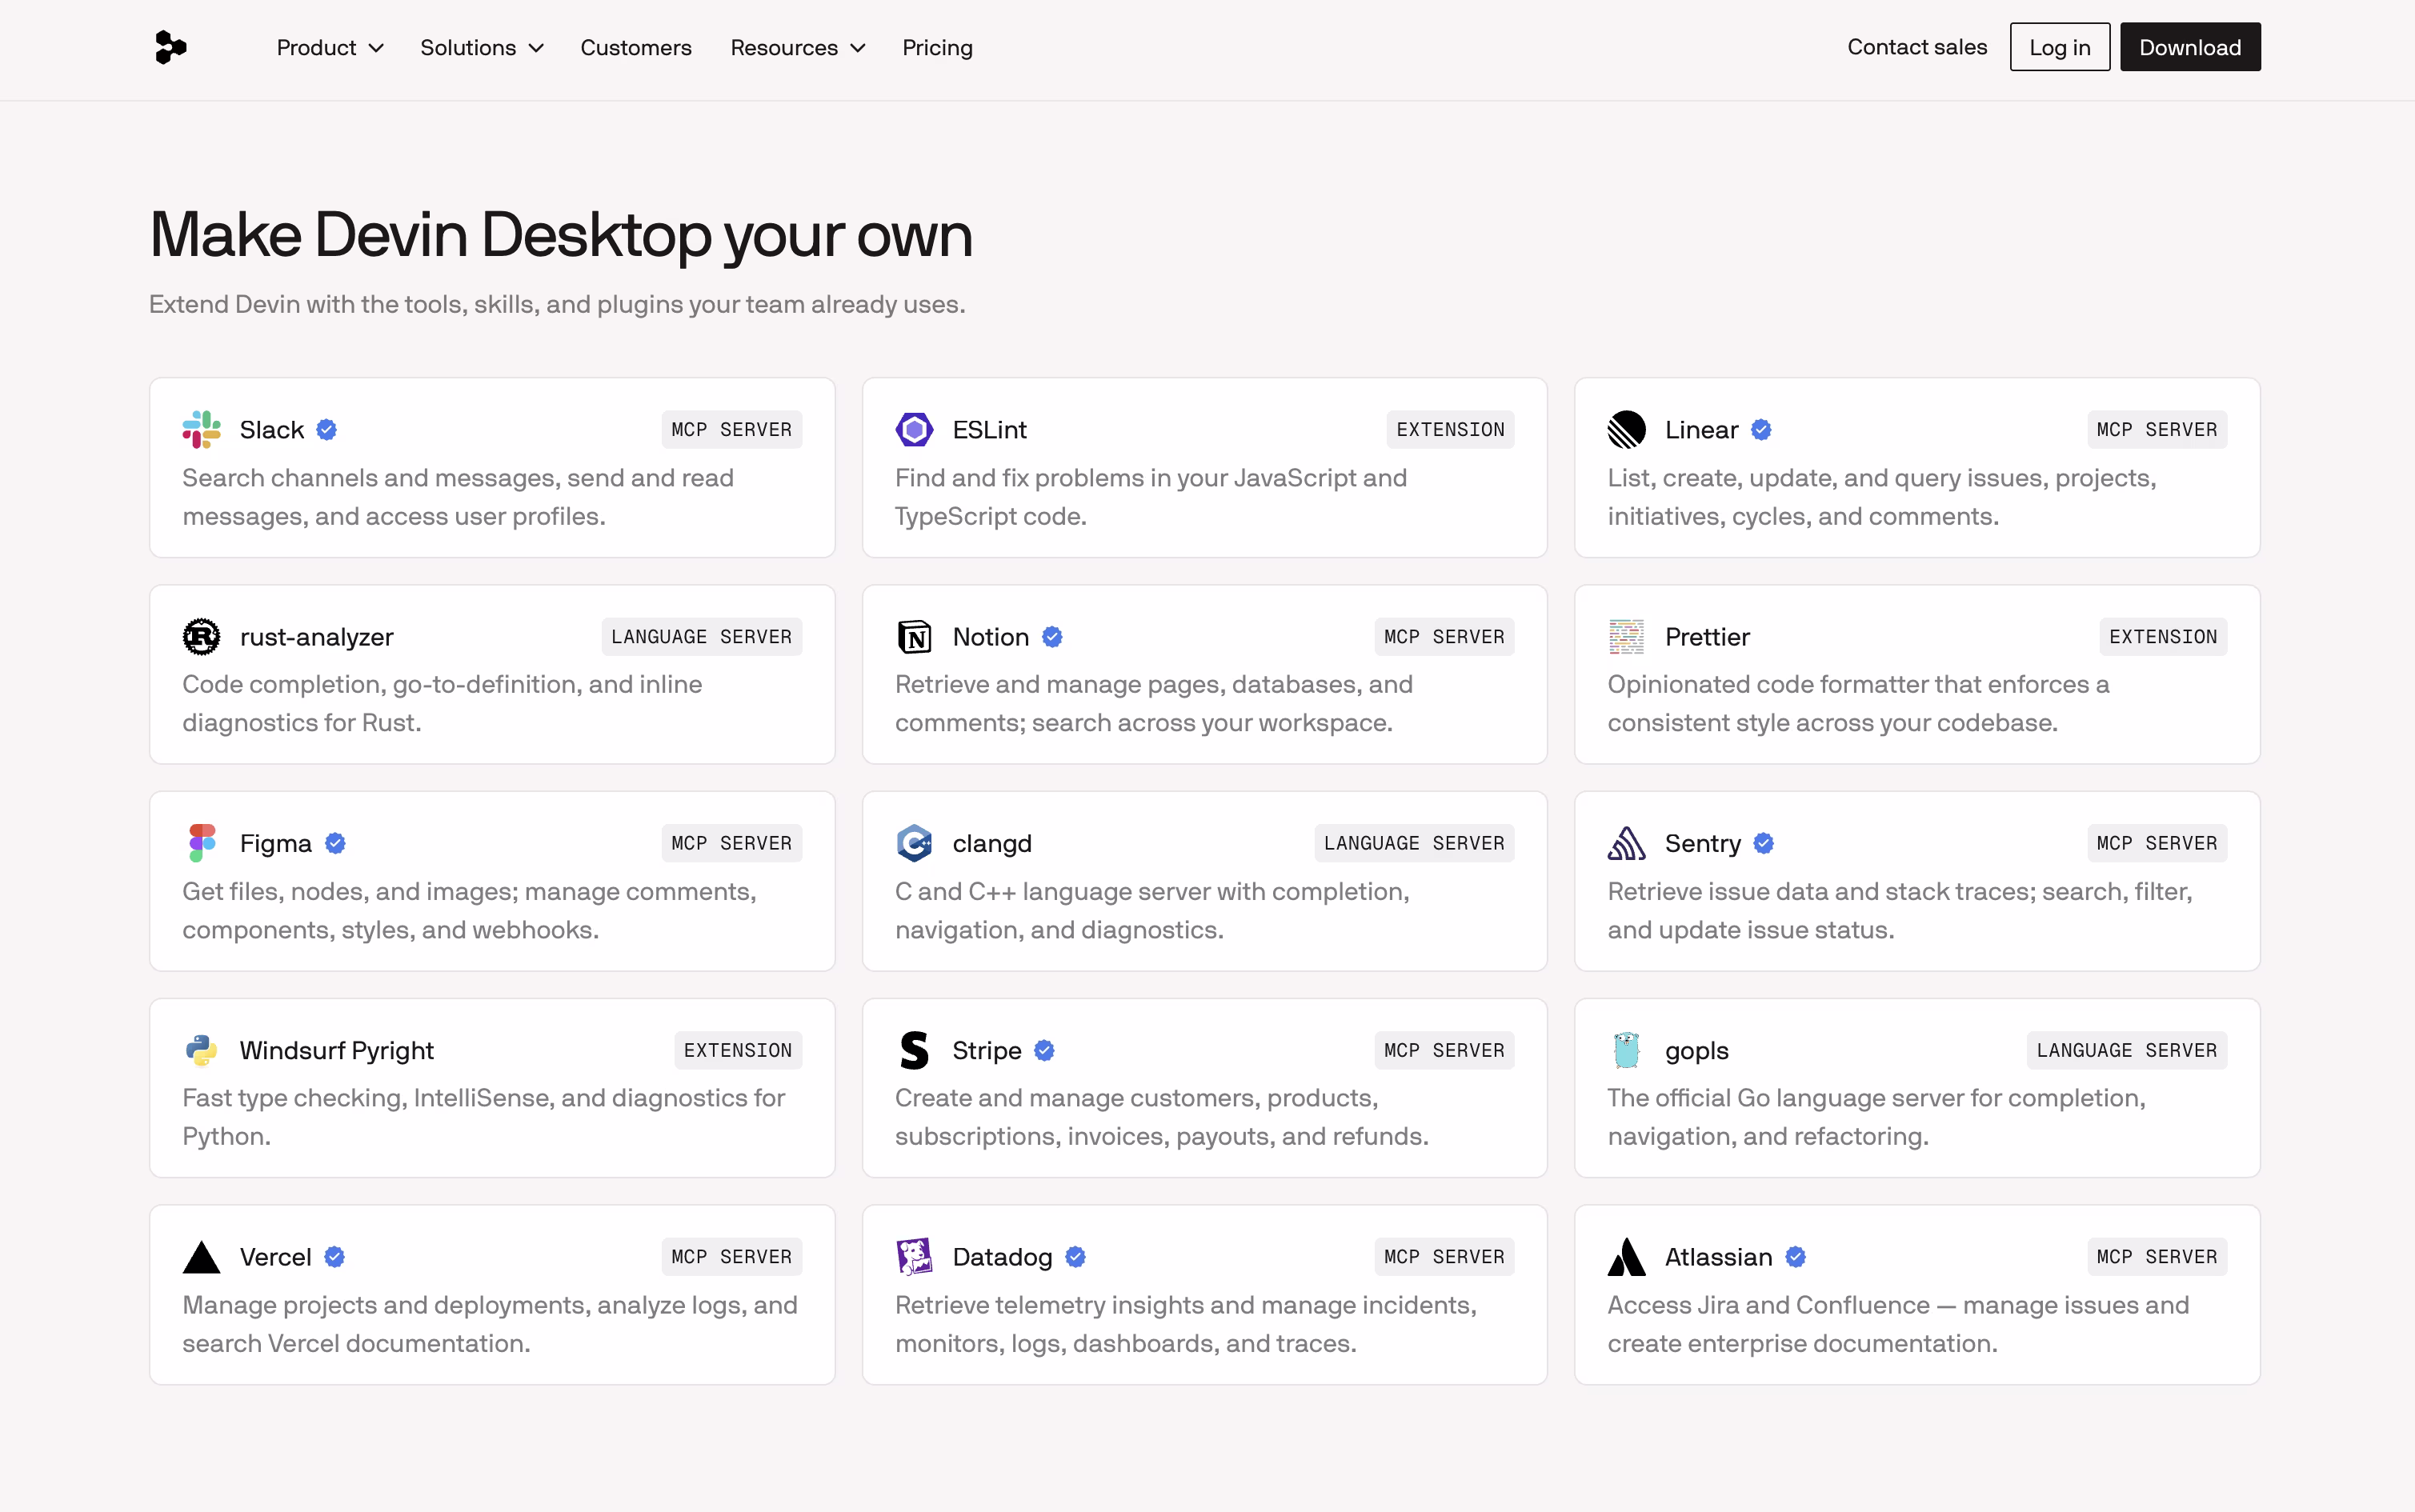This screenshot has height=1512, width=2415.
Task: Click the Download button
Action: [2190, 47]
